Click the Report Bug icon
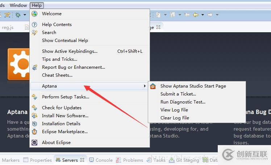This screenshot has width=271, height=165. (34, 67)
